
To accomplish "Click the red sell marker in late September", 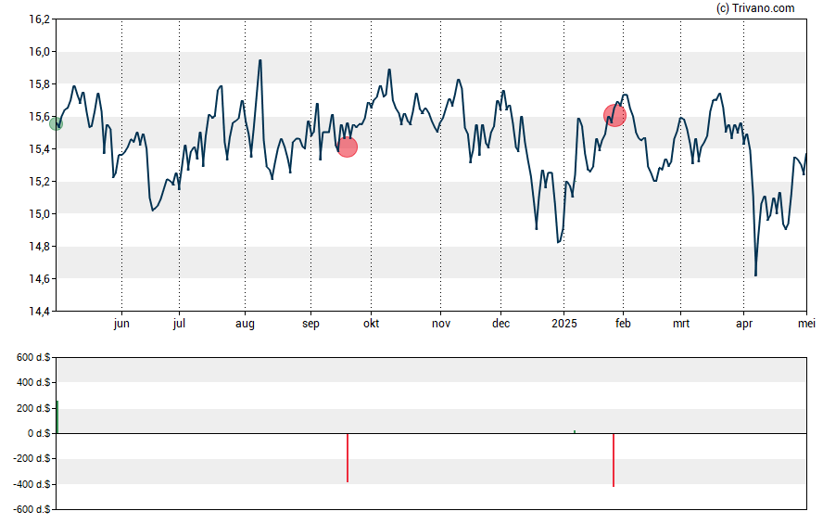I will pyautogui.click(x=347, y=147).
